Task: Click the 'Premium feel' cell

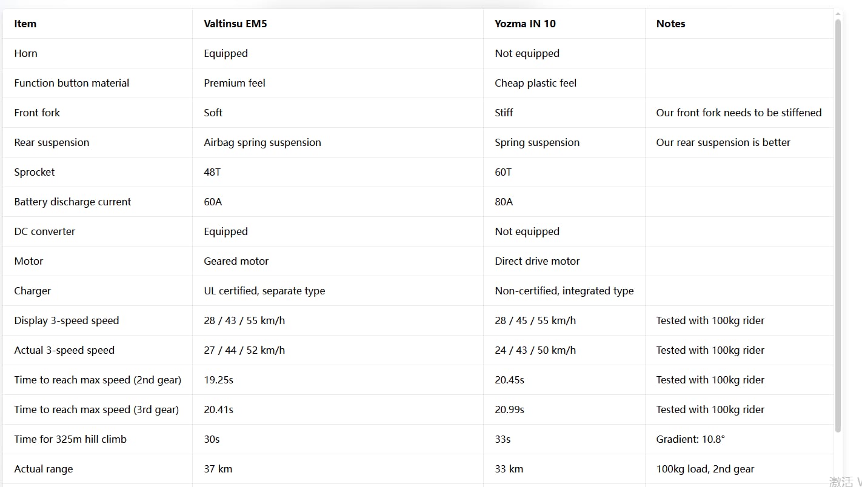Action: coord(235,83)
